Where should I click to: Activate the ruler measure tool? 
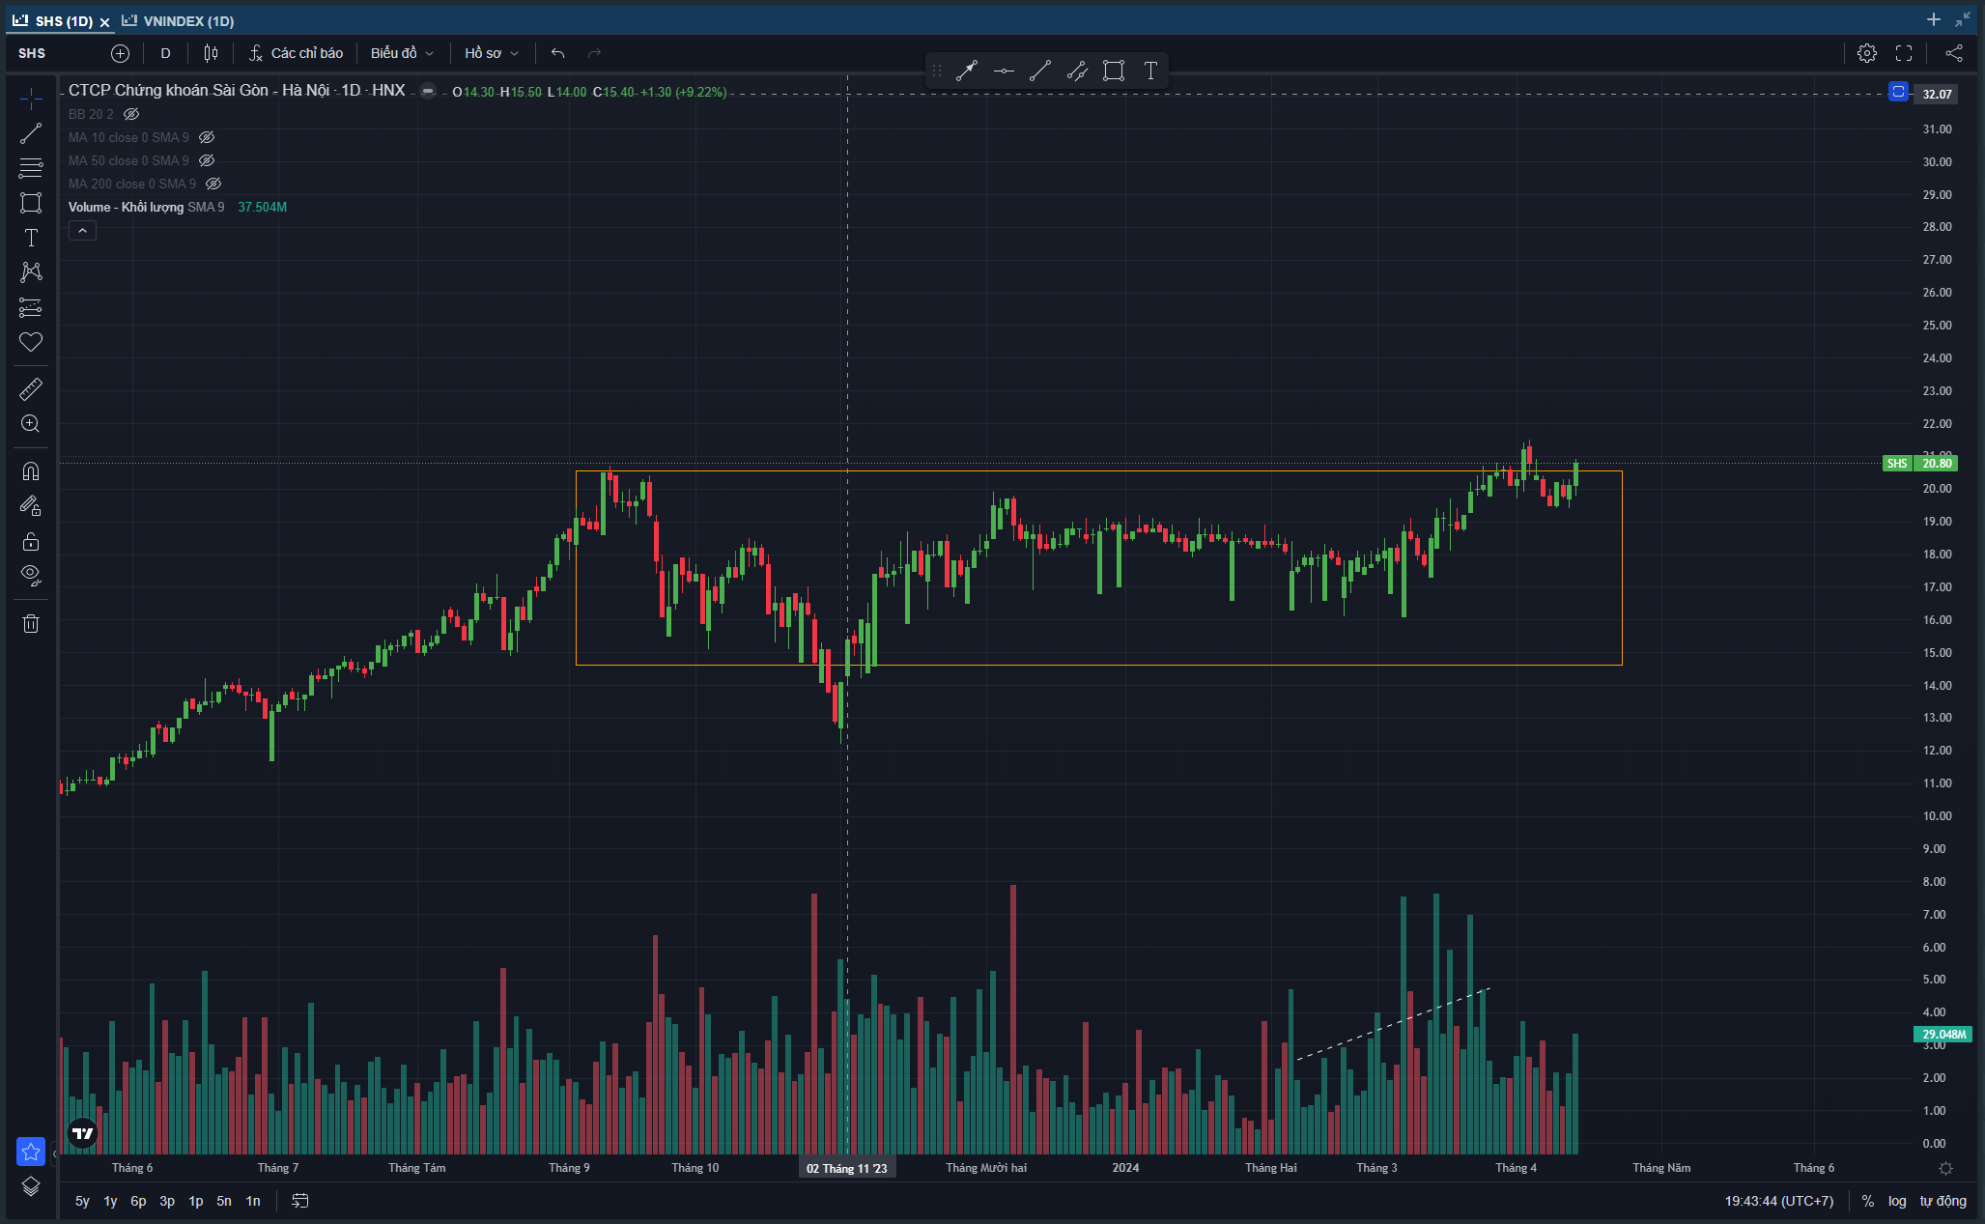(31, 389)
